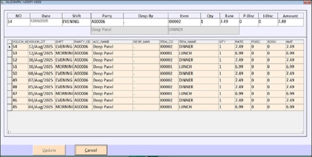Click voucher number 49 cell
The width and height of the screenshot is (312, 157).
(x=20, y=80)
